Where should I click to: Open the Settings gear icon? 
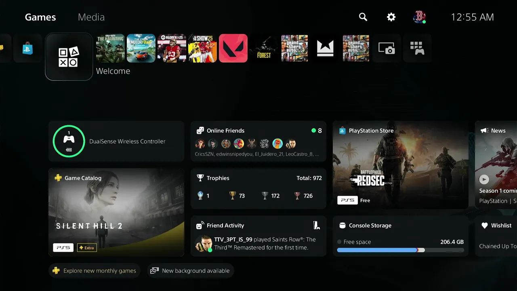click(391, 17)
